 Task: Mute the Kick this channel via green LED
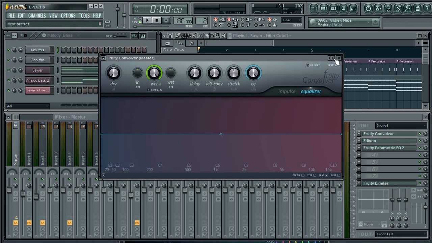(x=8, y=50)
